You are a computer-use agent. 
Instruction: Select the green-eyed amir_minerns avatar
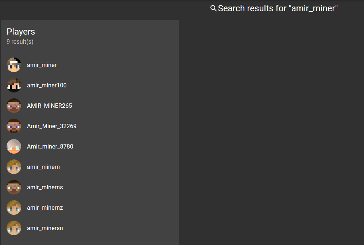(x=14, y=187)
